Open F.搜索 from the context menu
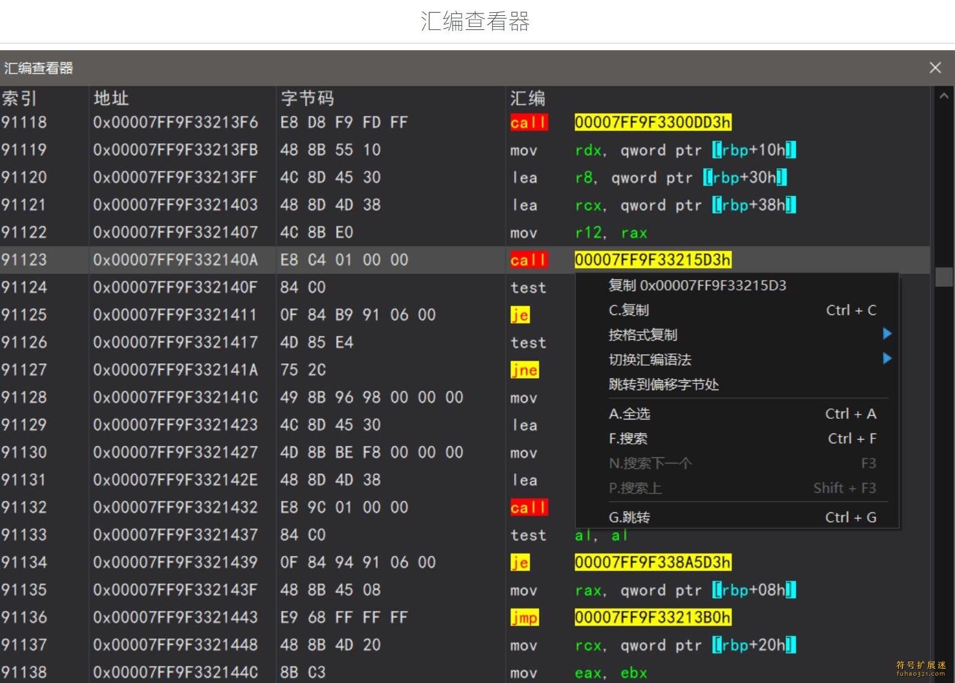Screen dimensions: 955x683 (x=628, y=438)
